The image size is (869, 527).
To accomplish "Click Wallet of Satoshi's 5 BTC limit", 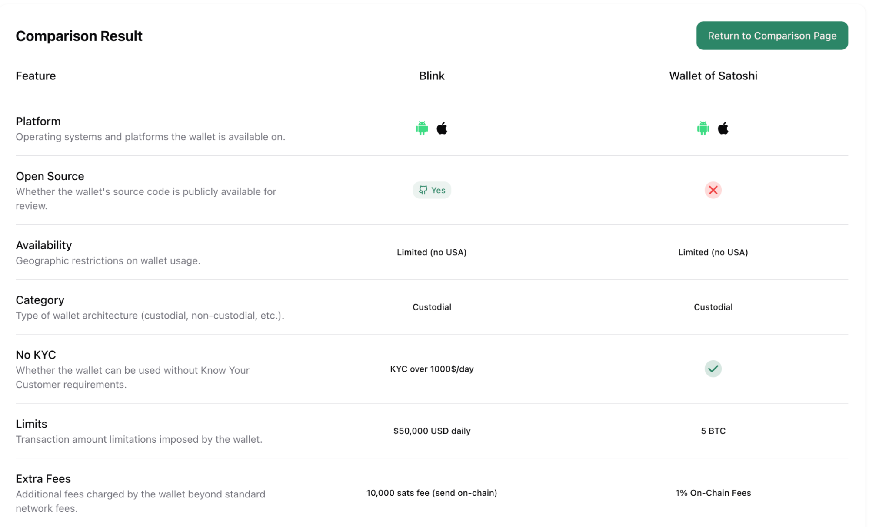I will click(x=713, y=431).
